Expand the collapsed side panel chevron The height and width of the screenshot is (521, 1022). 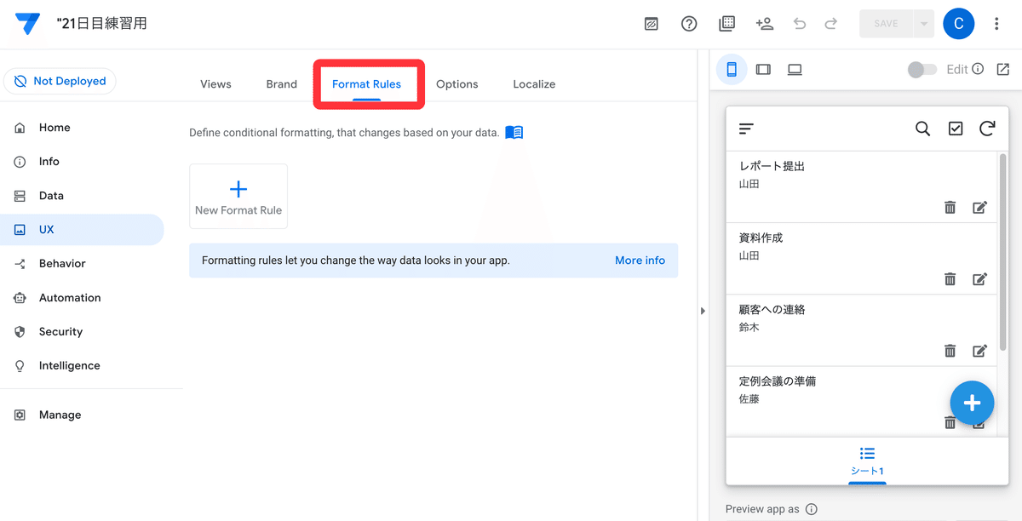coord(703,311)
